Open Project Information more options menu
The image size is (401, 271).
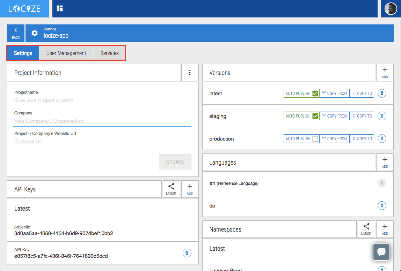(190, 73)
